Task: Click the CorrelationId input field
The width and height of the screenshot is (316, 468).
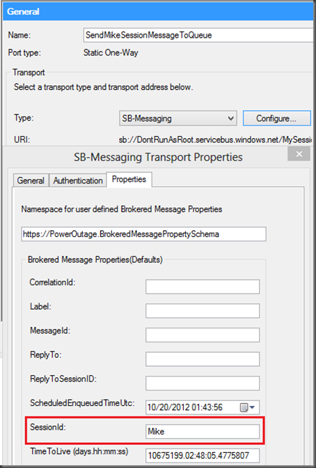Action: [203, 287]
